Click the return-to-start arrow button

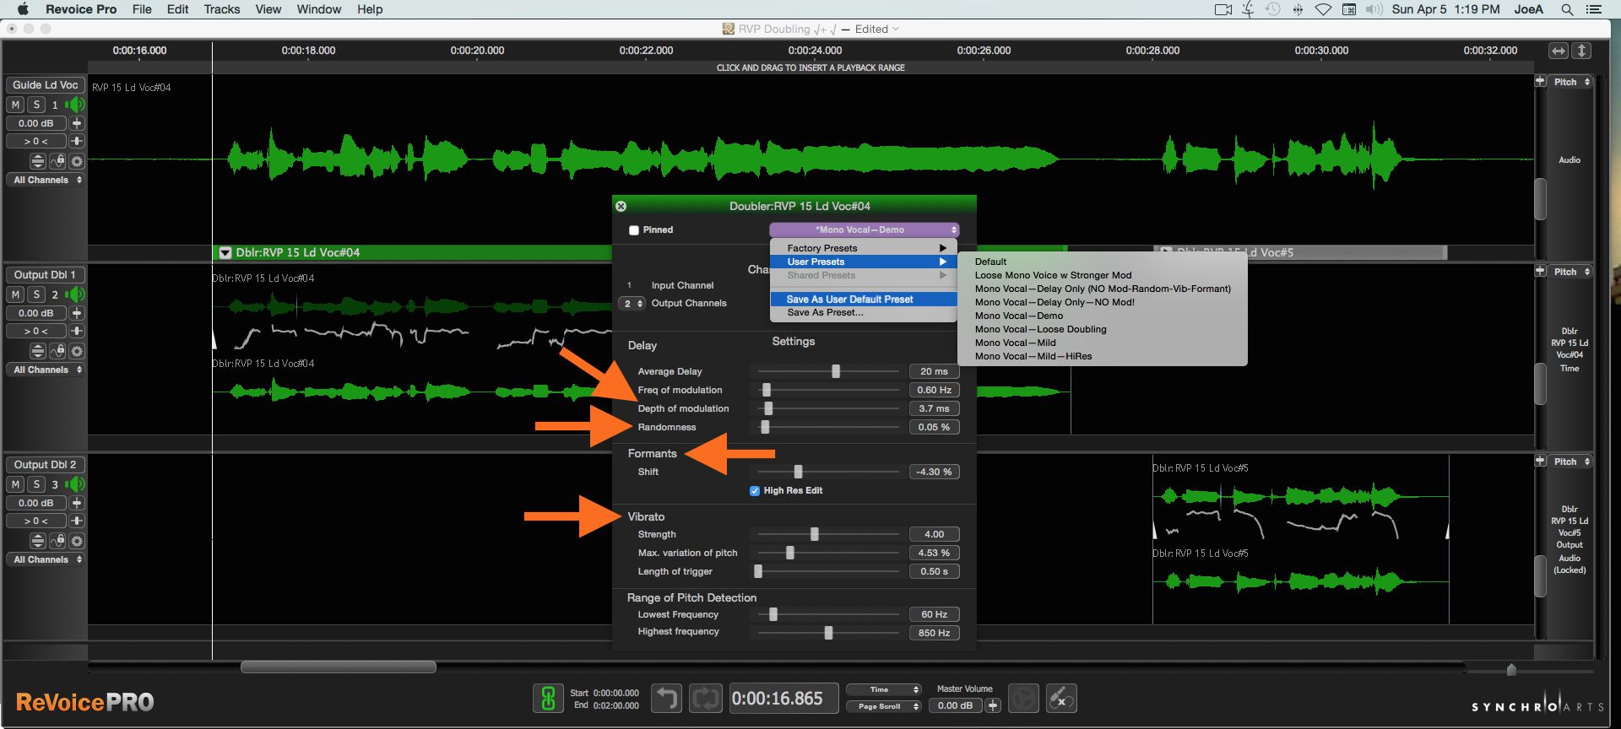coord(666,699)
